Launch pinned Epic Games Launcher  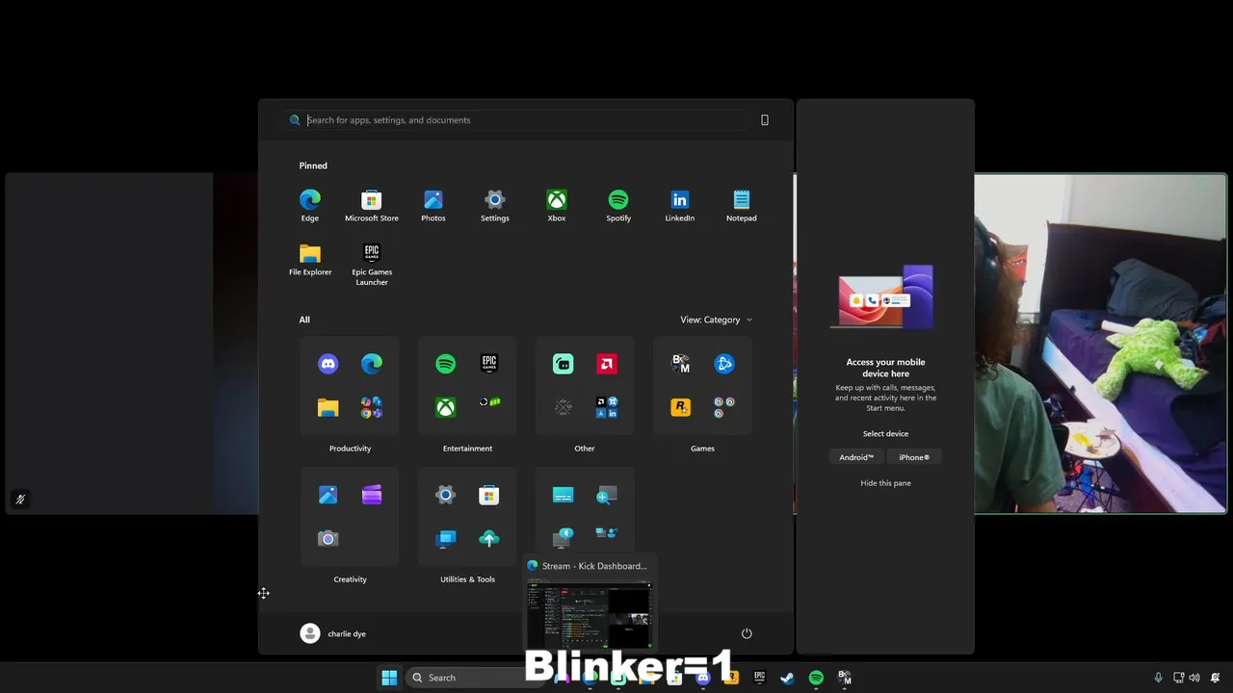tap(371, 265)
